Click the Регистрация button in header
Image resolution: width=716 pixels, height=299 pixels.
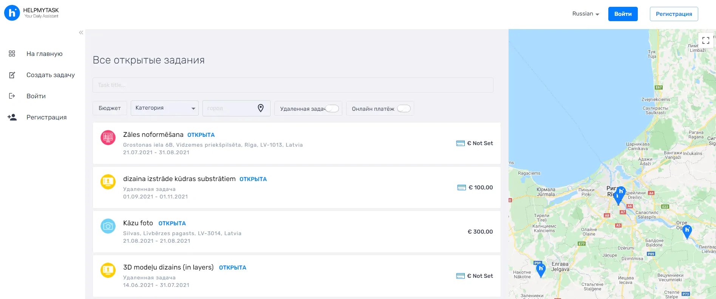(674, 14)
